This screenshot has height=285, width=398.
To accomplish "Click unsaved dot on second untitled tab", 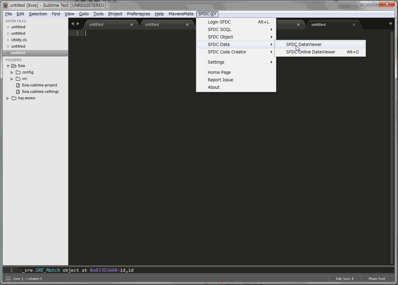I will 187,24.
